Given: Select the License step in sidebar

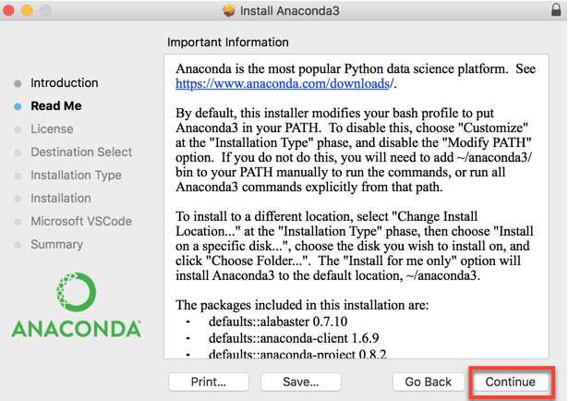Looking at the screenshot, I should click(x=52, y=129).
